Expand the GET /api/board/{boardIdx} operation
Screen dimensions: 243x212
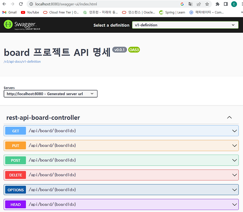click(121, 131)
